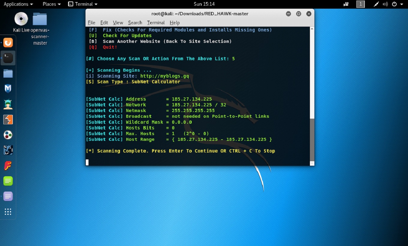
Task: Open the terminal Search menu
Action: pos(135,23)
